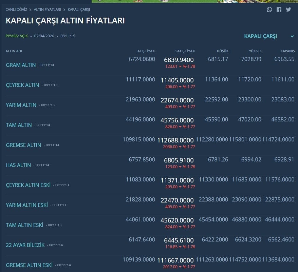
Task: Share page via Twitter icon
Action: click(x=288, y=9)
